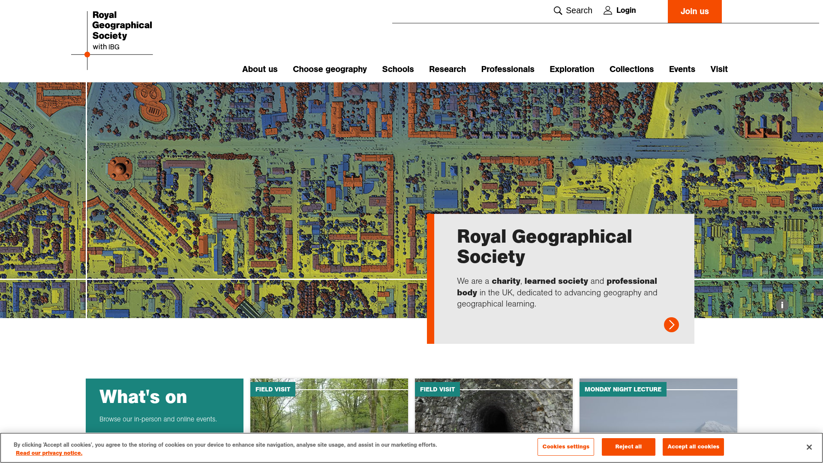
Task: Accept all cookies
Action: tap(693, 447)
